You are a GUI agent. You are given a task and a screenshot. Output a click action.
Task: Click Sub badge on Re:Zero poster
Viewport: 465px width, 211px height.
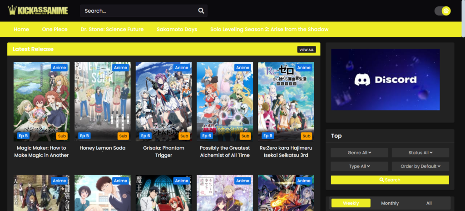coord(307,136)
